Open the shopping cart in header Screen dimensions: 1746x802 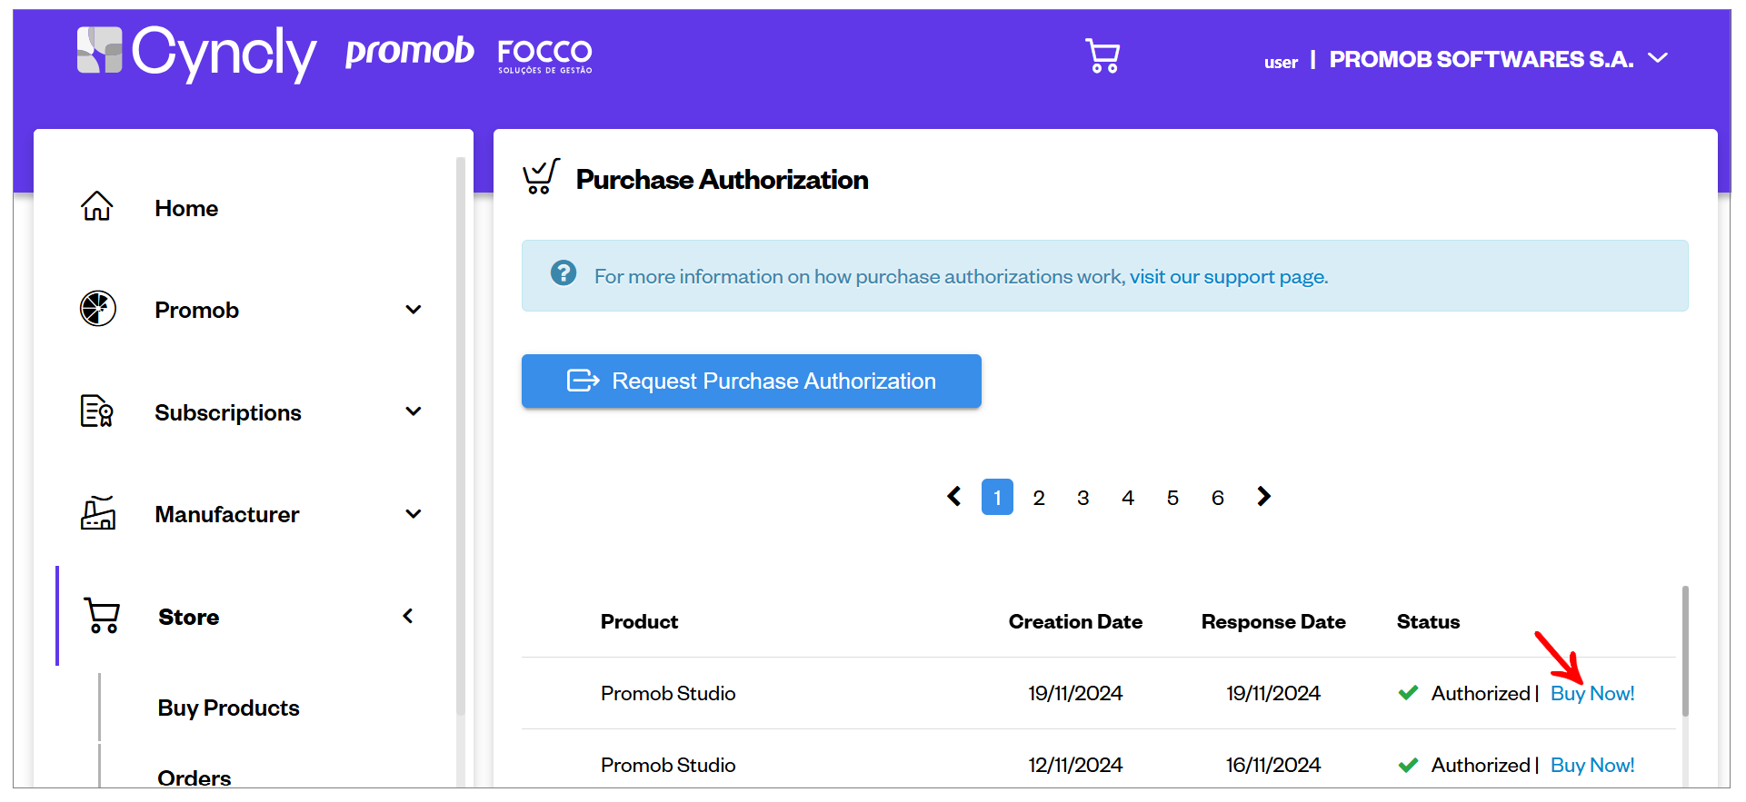tap(1102, 56)
